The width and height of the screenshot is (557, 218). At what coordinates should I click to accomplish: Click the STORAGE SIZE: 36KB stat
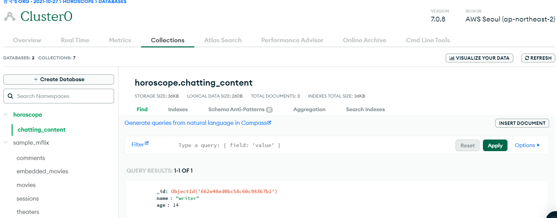(x=157, y=96)
